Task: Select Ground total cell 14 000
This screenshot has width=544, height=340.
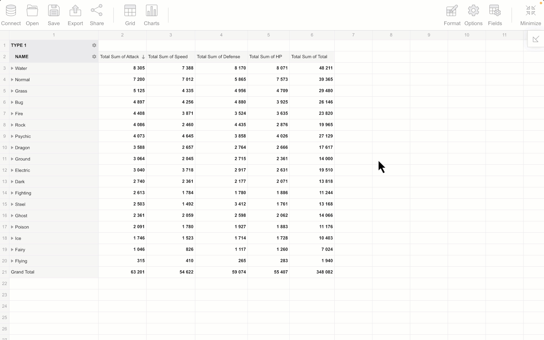Action: click(x=312, y=159)
